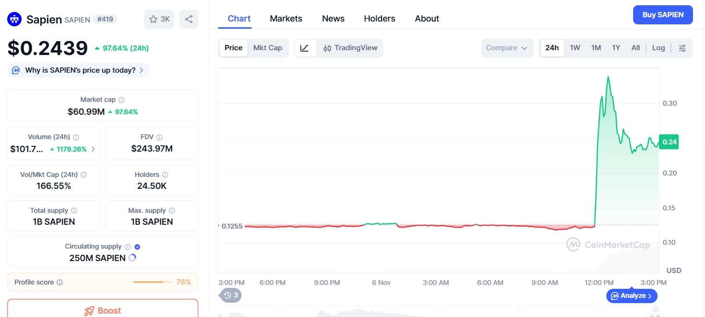Open chart settings sliders icon
This screenshot has width=705, height=317.
(682, 48)
